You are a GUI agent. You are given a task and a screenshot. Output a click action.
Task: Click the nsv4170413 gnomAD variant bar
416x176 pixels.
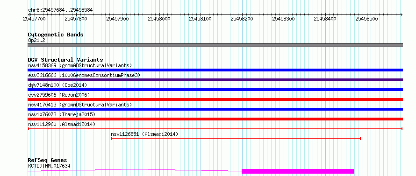pos(215,109)
